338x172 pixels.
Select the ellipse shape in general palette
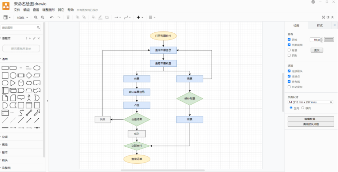pos(37,68)
